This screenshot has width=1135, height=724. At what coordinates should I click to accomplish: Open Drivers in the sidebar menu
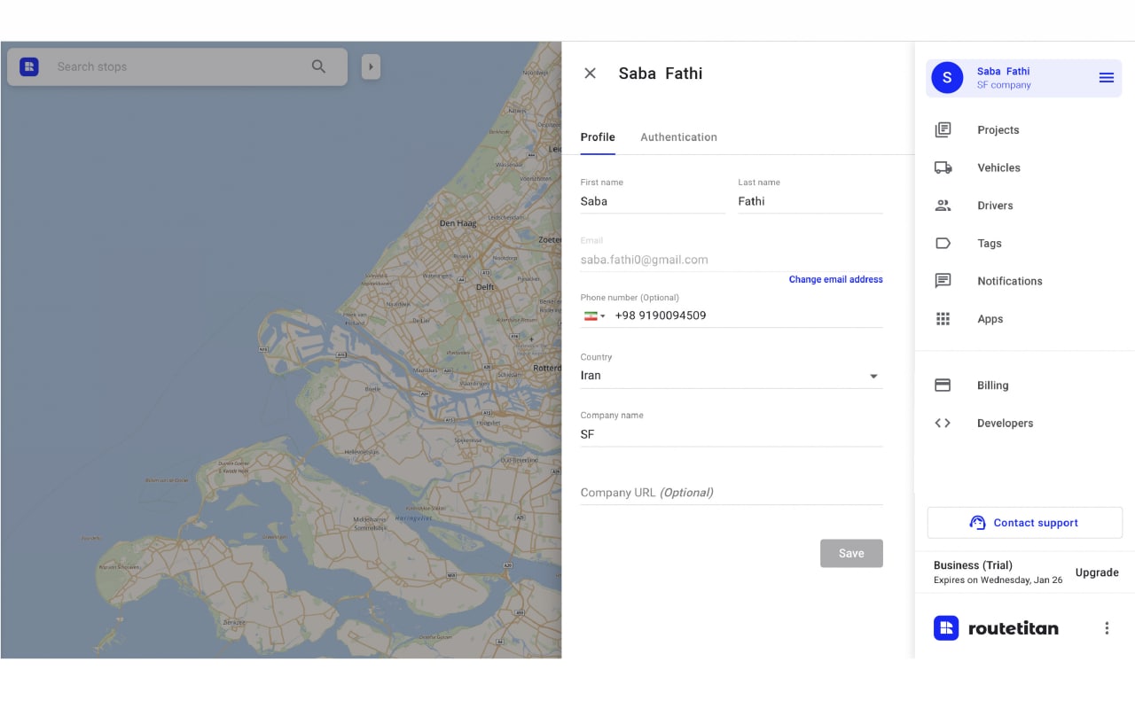(x=995, y=206)
